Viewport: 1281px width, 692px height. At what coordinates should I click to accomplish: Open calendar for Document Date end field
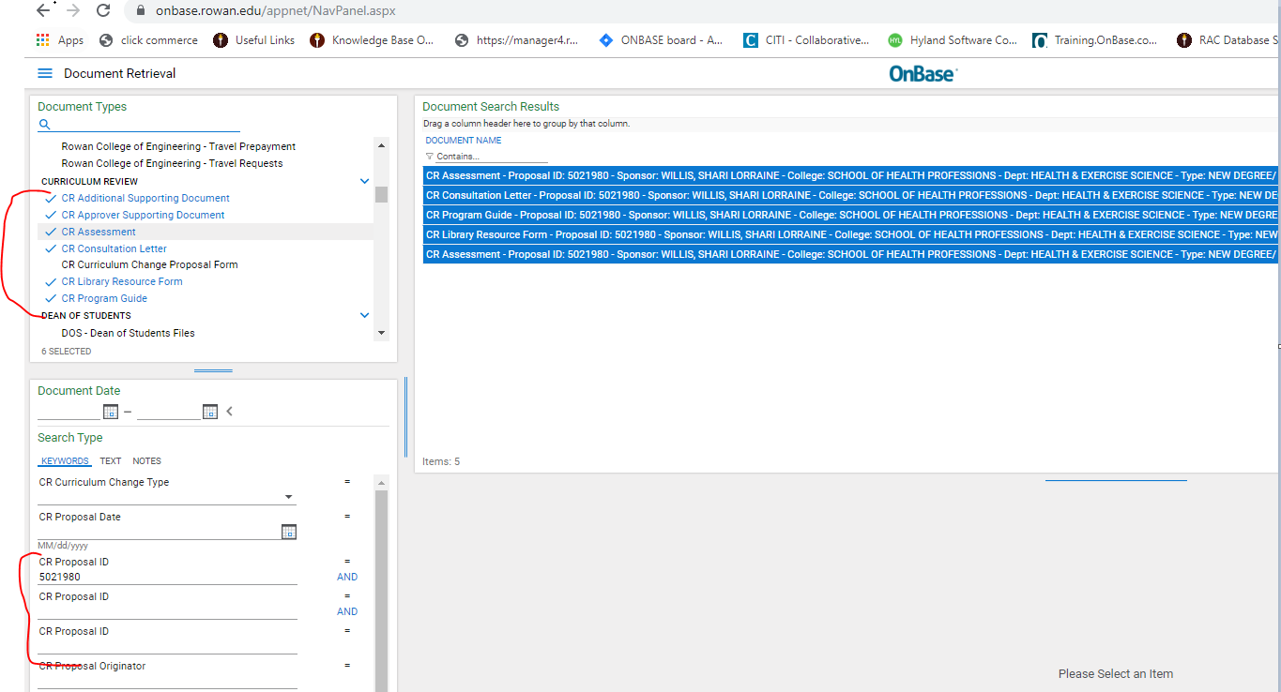pos(210,412)
